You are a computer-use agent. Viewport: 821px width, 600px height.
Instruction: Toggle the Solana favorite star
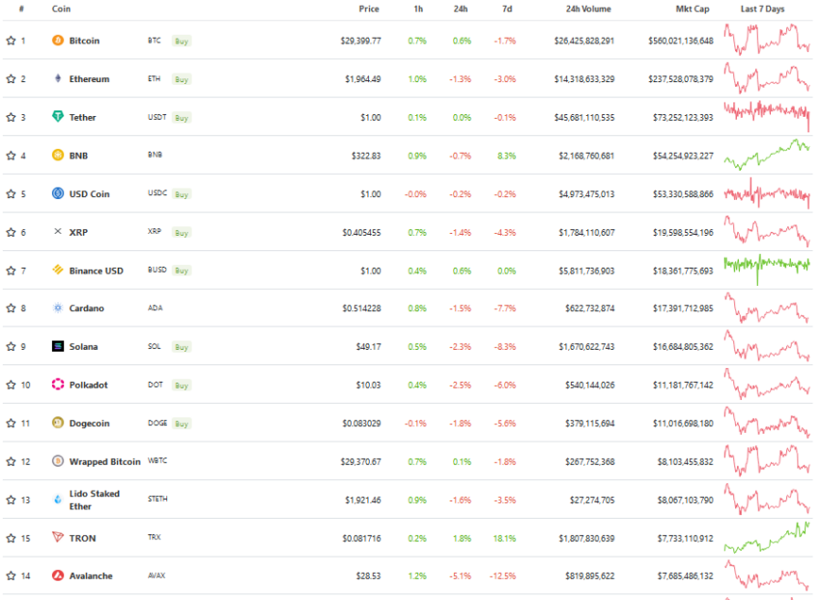point(11,346)
